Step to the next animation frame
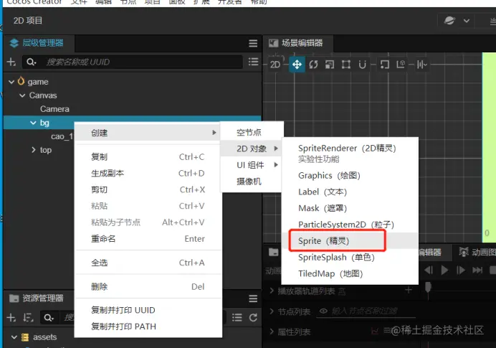 point(461,270)
